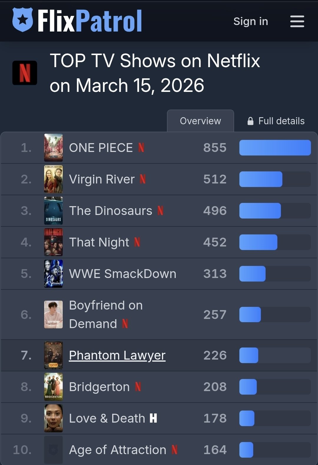Click the FlixPatrol wordmark text
Screen dimensions: 318x465
pos(90,20)
